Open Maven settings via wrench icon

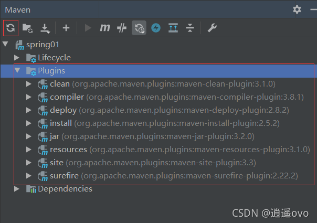[x=212, y=28]
